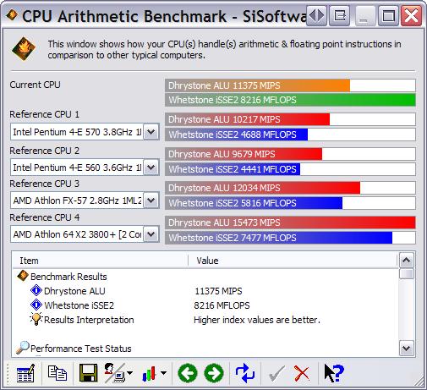427x390 pixels.
Task: Click the Item column header
Action: point(101,261)
